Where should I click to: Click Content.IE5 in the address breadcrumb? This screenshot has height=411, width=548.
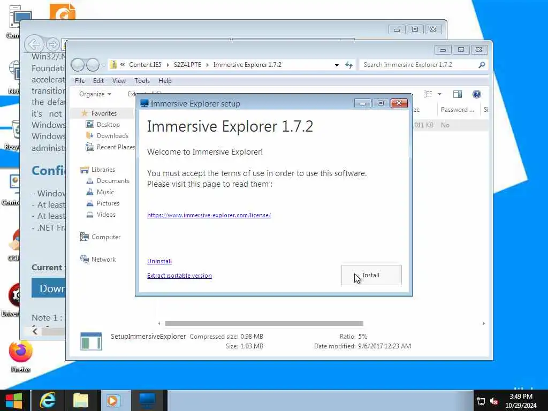146,65
